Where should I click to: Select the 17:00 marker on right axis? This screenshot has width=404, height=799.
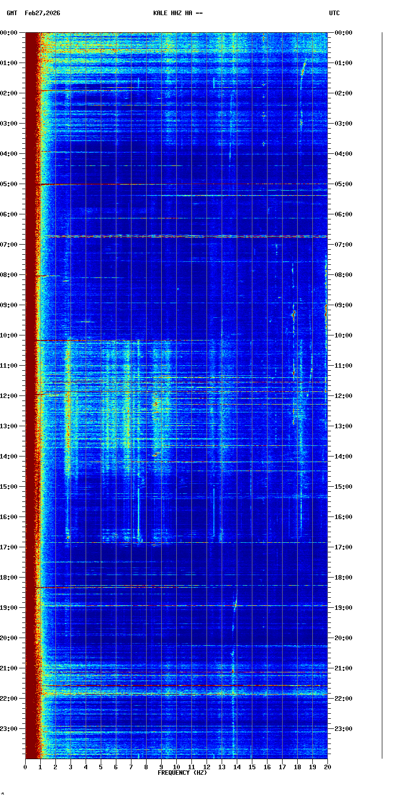point(344,547)
